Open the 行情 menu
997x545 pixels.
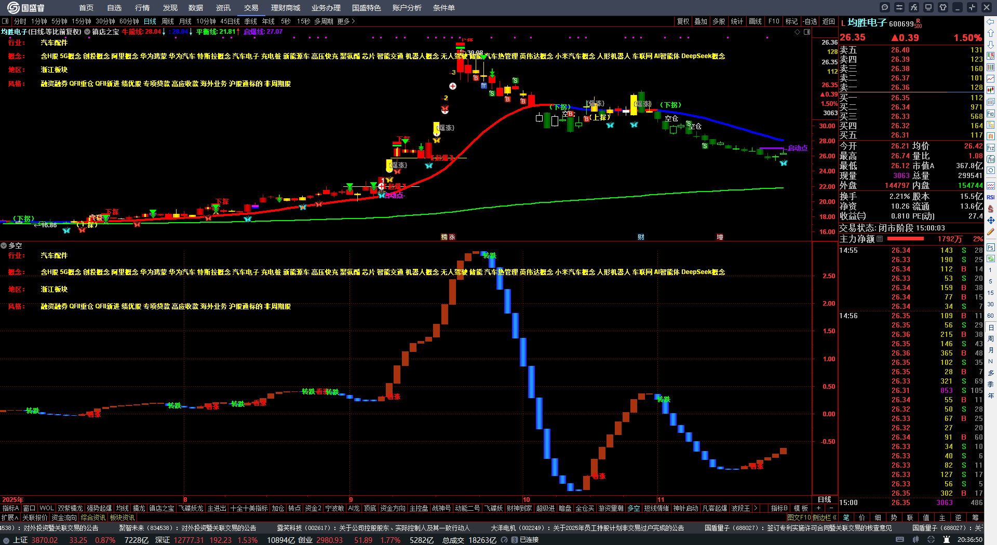click(142, 8)
